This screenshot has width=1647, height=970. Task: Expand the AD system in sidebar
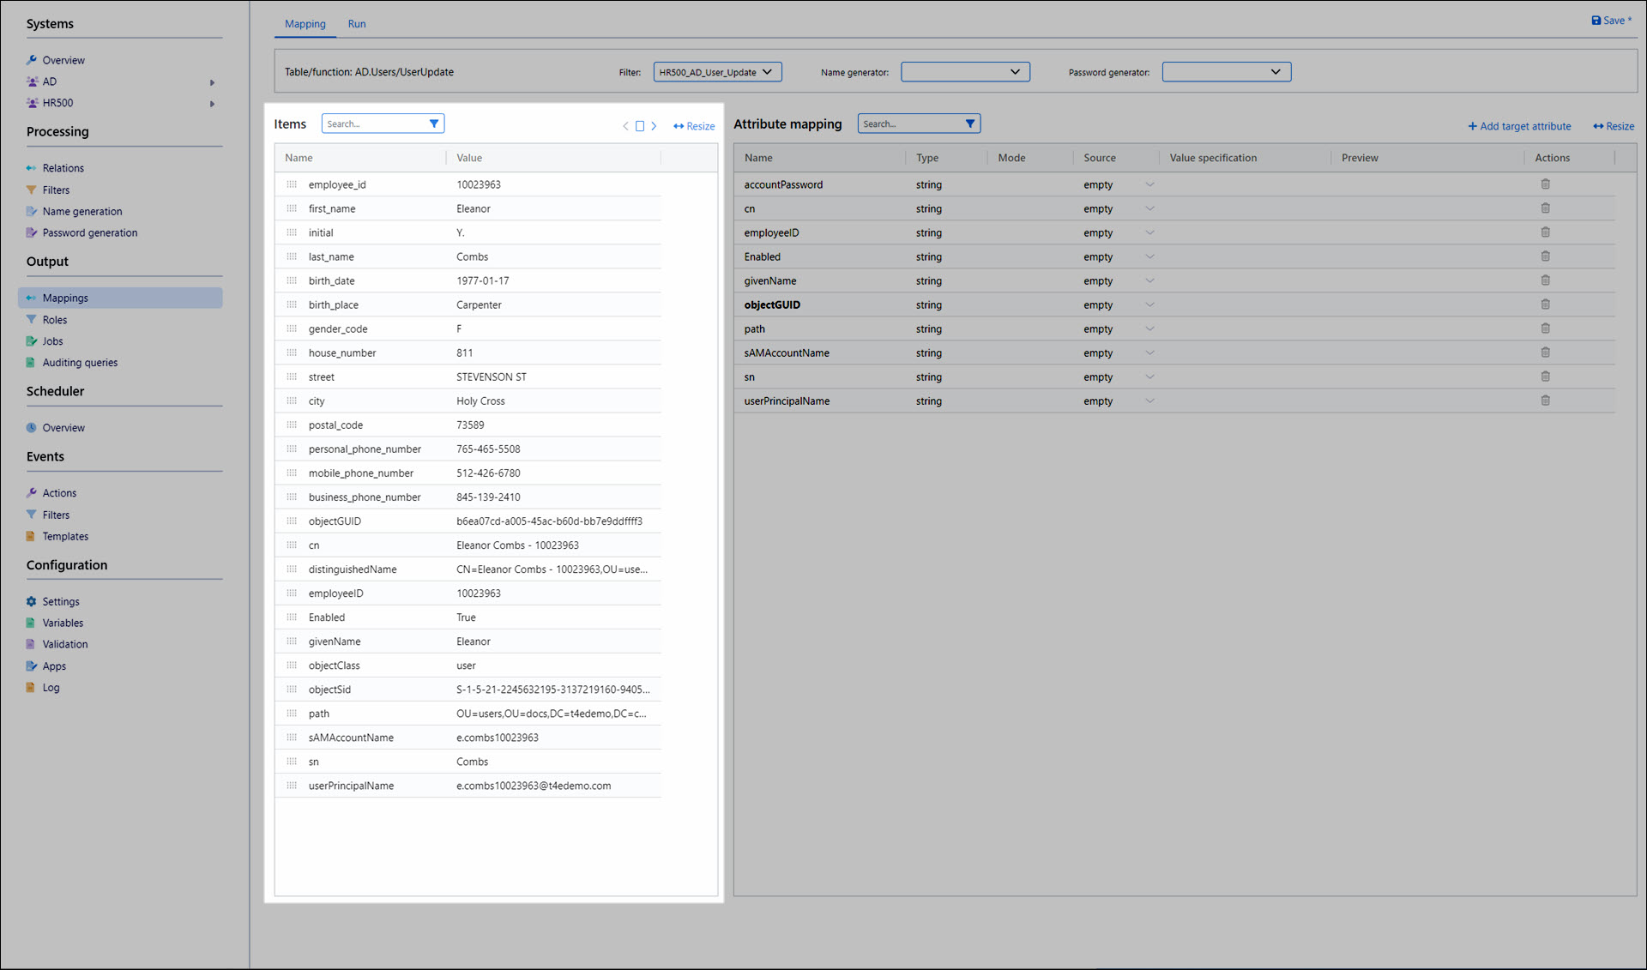[x=212, y=82]
